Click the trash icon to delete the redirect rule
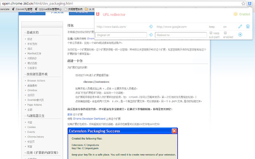255x159 pixels. tap(247, 27)
